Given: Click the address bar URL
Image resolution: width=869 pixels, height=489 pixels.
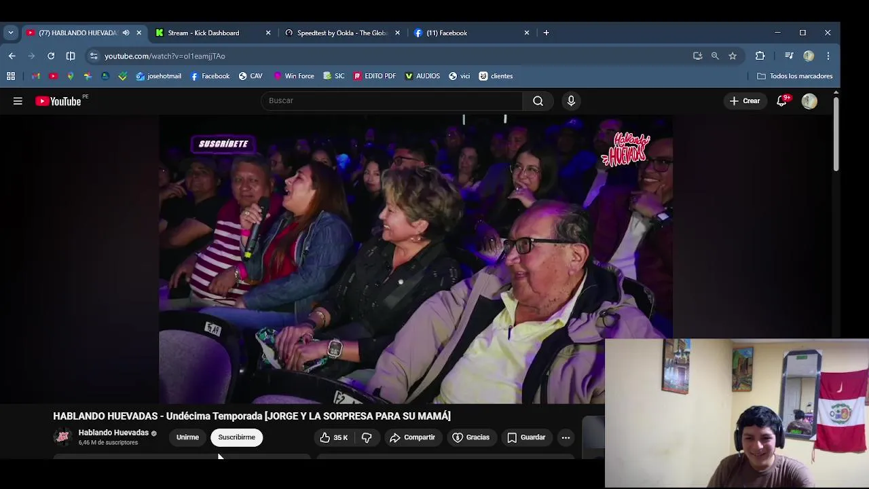Looking at the screenshot, I should [165, 56].
